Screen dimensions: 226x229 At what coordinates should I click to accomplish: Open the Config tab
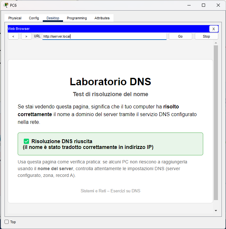(34, 18)
